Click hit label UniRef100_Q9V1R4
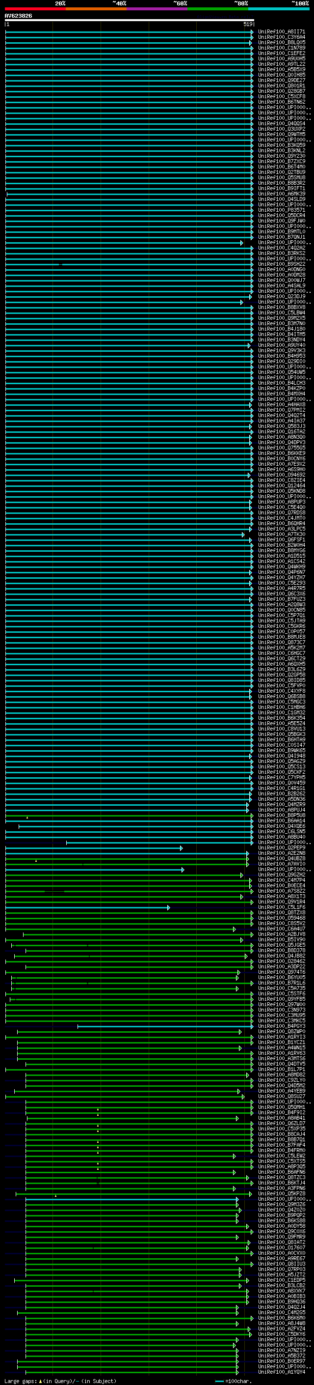This screenshot has width=314, height=1385. coord(282,902)
